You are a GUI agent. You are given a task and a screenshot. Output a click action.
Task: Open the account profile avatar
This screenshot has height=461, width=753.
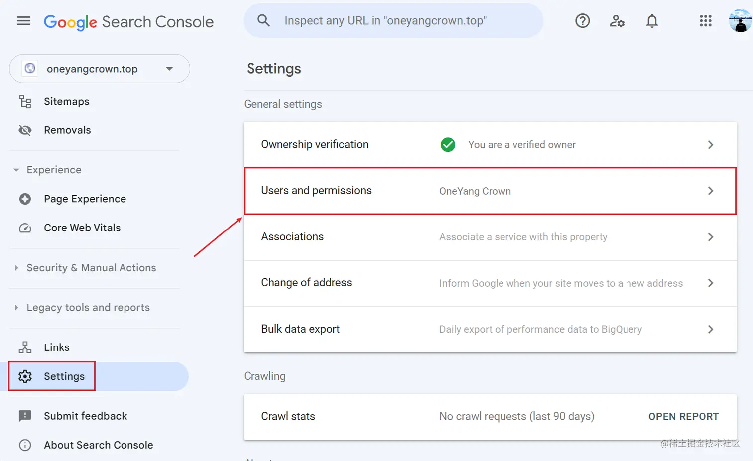[x=740, y=21]
